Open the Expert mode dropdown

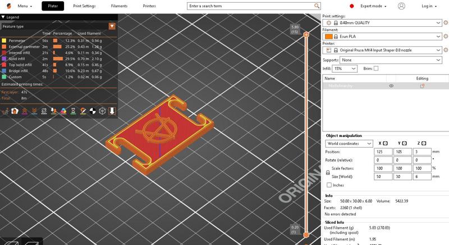tap(373, 6)
